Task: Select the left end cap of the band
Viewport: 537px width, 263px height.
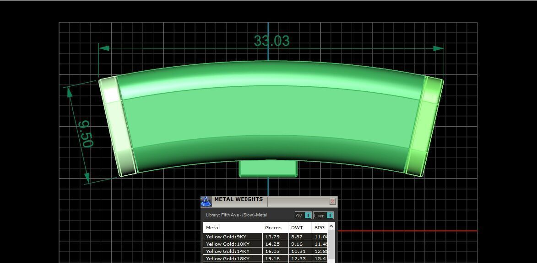Action: pos(118,126)
